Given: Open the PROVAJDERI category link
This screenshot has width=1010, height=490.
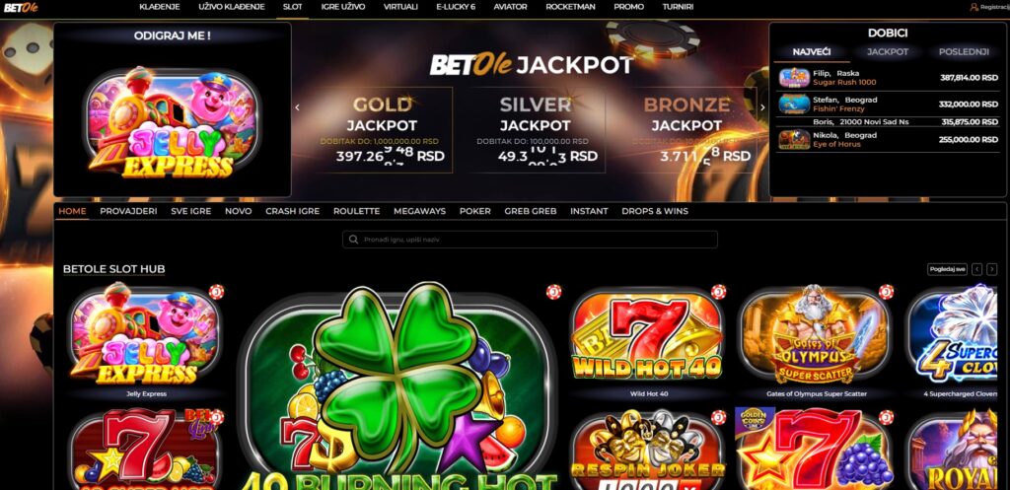Looking at the screenshot, I should pyautogui.click(x=128, y=211).
